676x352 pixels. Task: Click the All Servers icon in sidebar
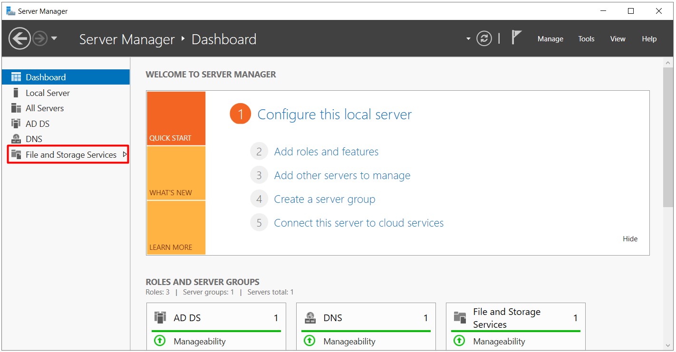(16, 108)
